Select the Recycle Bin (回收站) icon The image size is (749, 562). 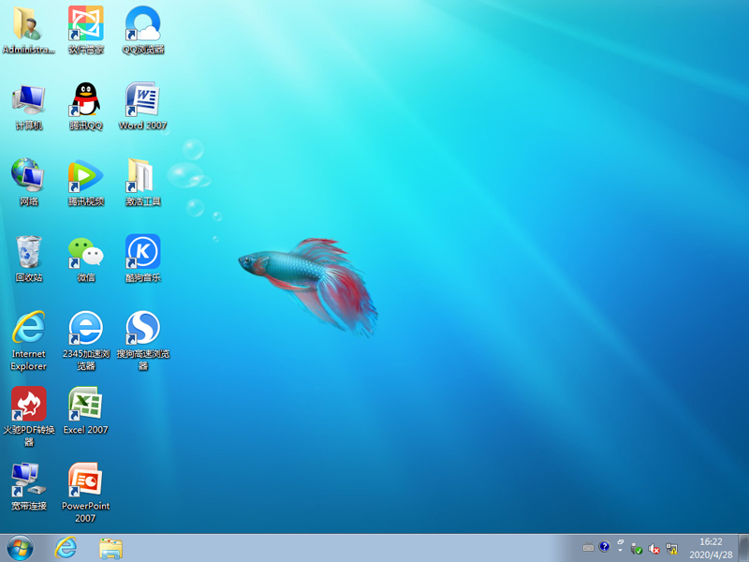click(29, 253)
